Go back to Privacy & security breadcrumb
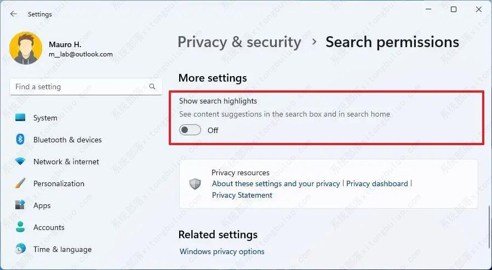 tap(239, 42)
